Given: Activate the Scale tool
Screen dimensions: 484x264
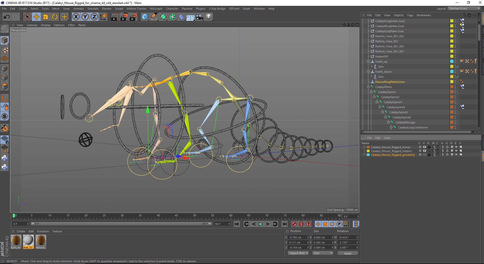Looking at the screenshot, I should coord(46,17).
